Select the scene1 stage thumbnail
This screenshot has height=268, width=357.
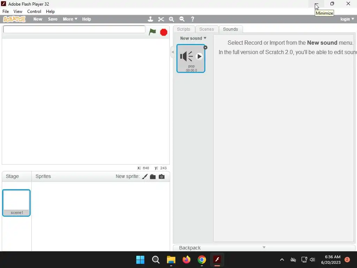click(x=16, y=203)
